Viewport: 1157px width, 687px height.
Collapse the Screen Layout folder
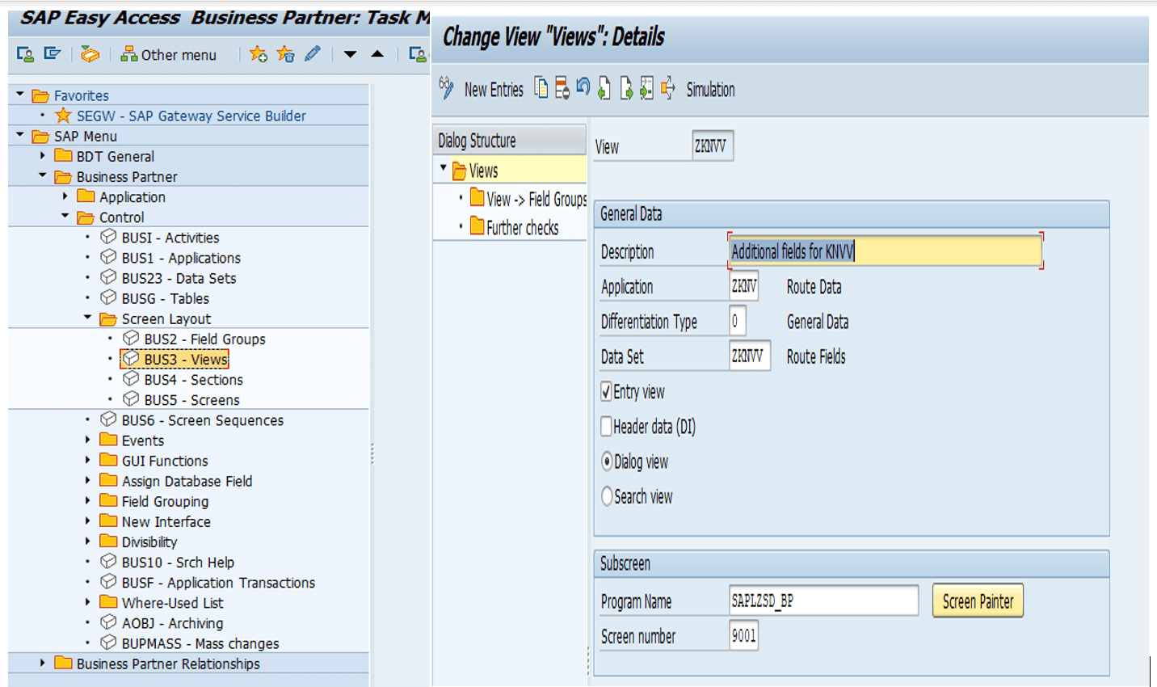(x=88, y=318)
